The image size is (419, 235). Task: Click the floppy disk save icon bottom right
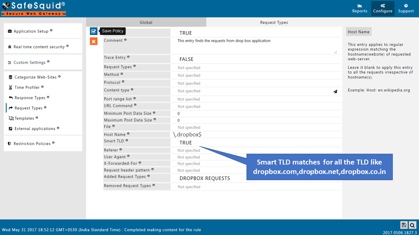pos(404,225)
